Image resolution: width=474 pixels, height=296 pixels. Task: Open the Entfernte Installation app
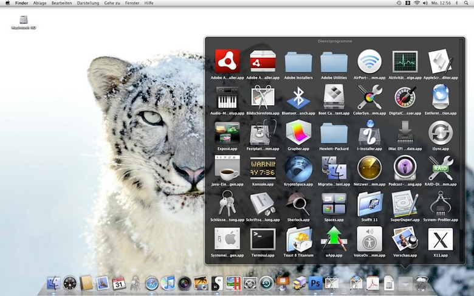441,97
